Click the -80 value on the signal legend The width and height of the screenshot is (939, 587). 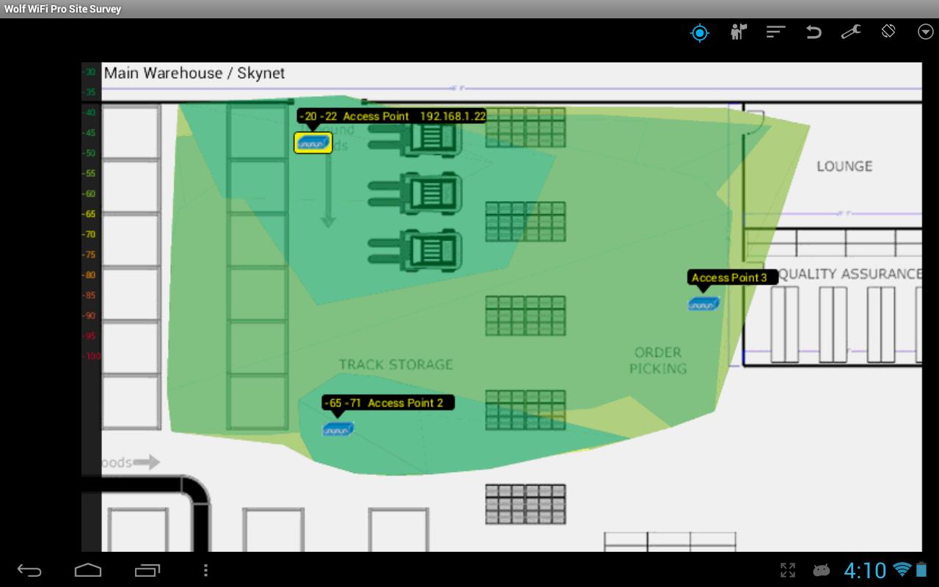(89, 275)
